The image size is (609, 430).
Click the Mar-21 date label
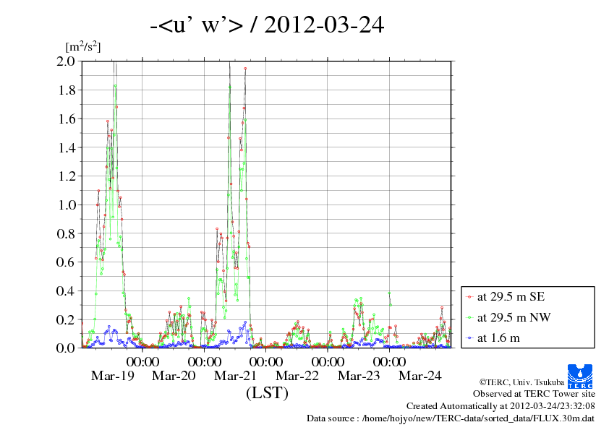(x=235, y=376)
